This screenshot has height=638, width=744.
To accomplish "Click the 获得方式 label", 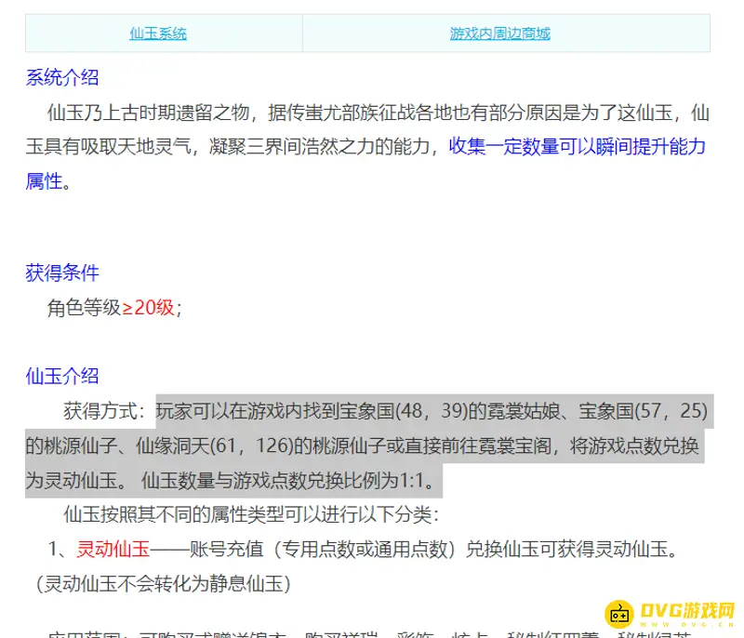I will point(100,411).
